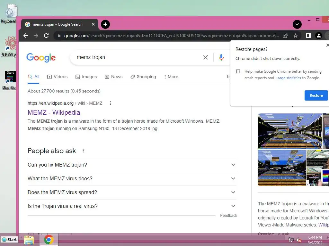Switch to the Images tab

click(86, 77)
